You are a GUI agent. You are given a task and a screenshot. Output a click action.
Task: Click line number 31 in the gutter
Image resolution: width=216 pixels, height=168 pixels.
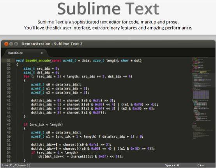point(9,61)
